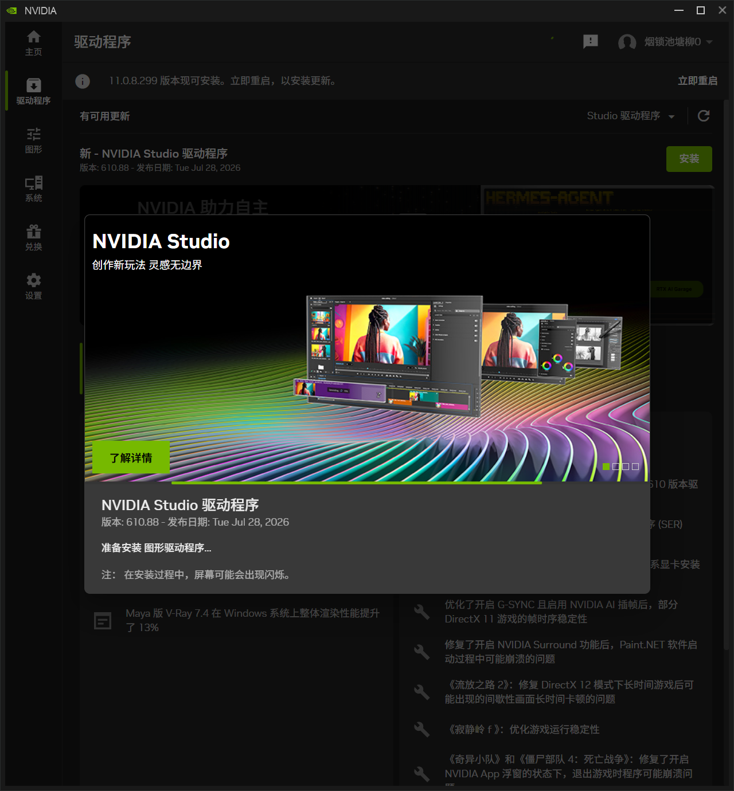Image resolution: width=734 pixels, height=791 pixels.
Task: Maximize the NVIDIA window
Action: tap(701, 10)
